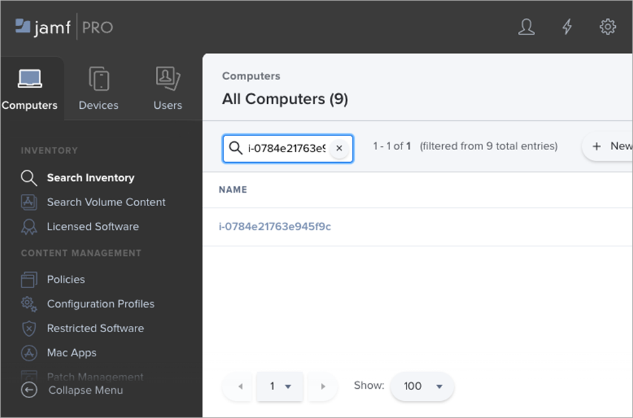Click the Search Volume Content icon

pyautogui.click(x=29, y=202)
